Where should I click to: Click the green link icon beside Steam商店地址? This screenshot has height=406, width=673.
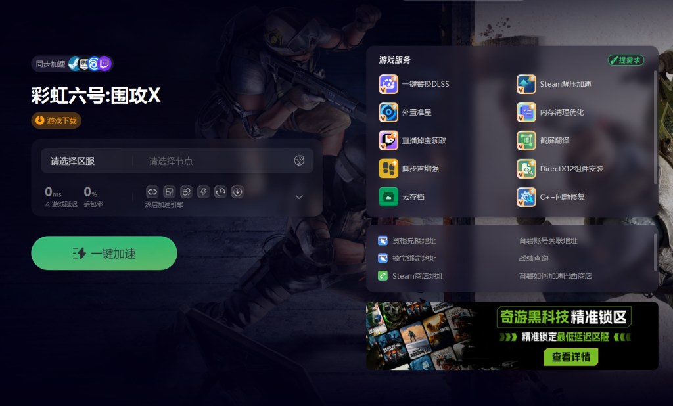[x=383, y=275]
